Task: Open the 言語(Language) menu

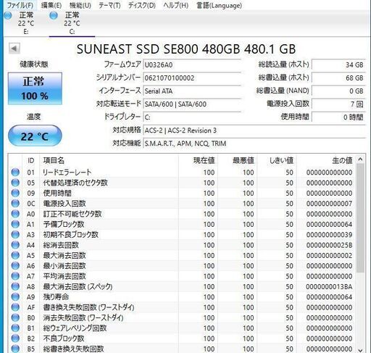Action: (219, 5)
